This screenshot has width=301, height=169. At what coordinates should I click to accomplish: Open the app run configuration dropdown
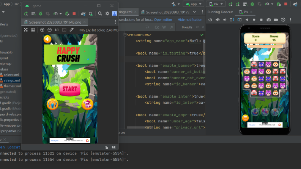(193, 4)
